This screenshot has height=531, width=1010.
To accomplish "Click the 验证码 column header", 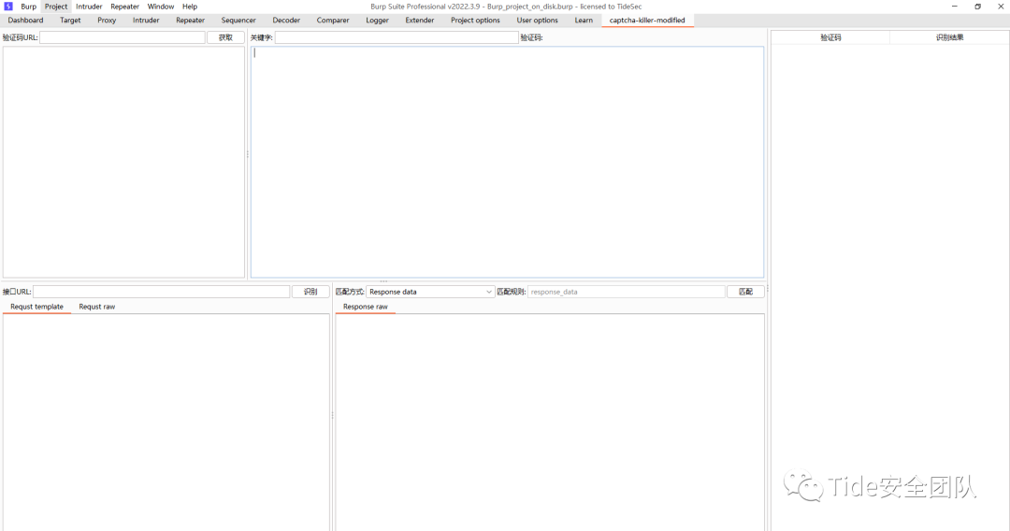I will pyautogui.click(x=830, y=37).
